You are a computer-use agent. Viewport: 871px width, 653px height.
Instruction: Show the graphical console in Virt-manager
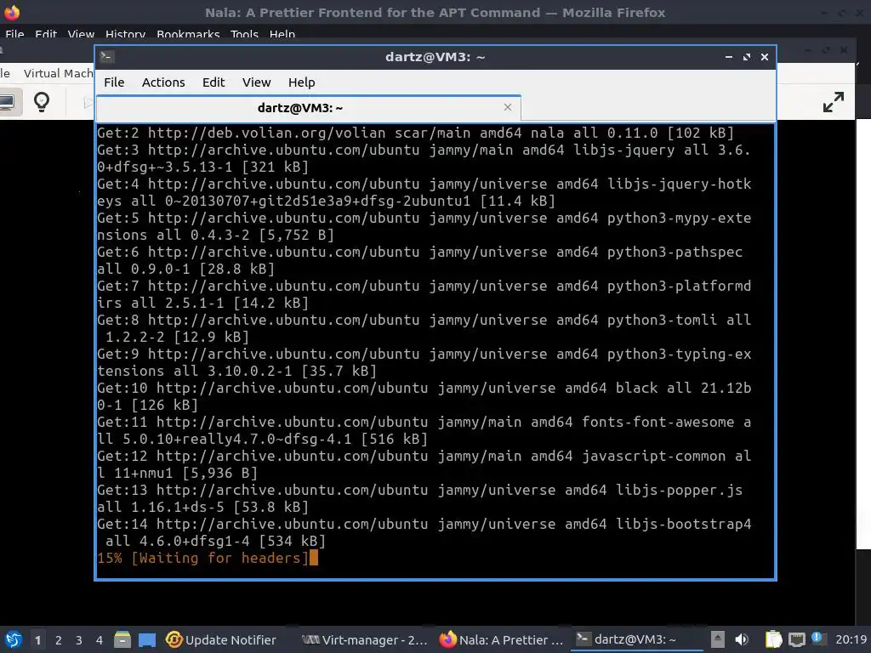8,102
